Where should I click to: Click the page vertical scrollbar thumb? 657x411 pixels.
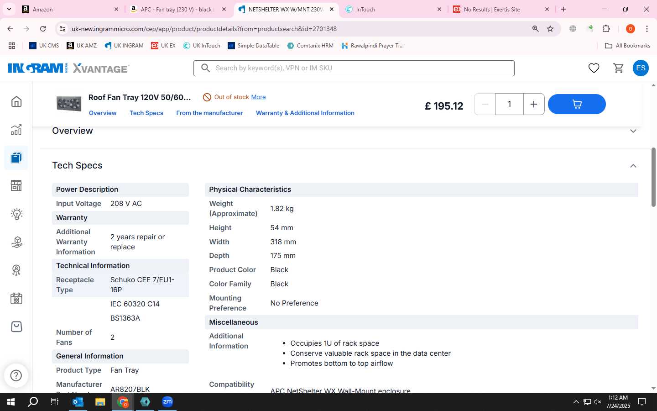coord(653,177)
